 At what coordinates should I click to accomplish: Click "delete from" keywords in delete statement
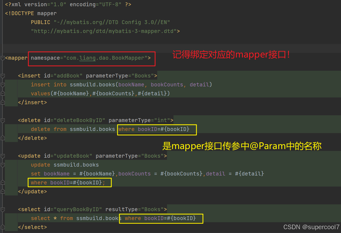[x=49, y=129]
